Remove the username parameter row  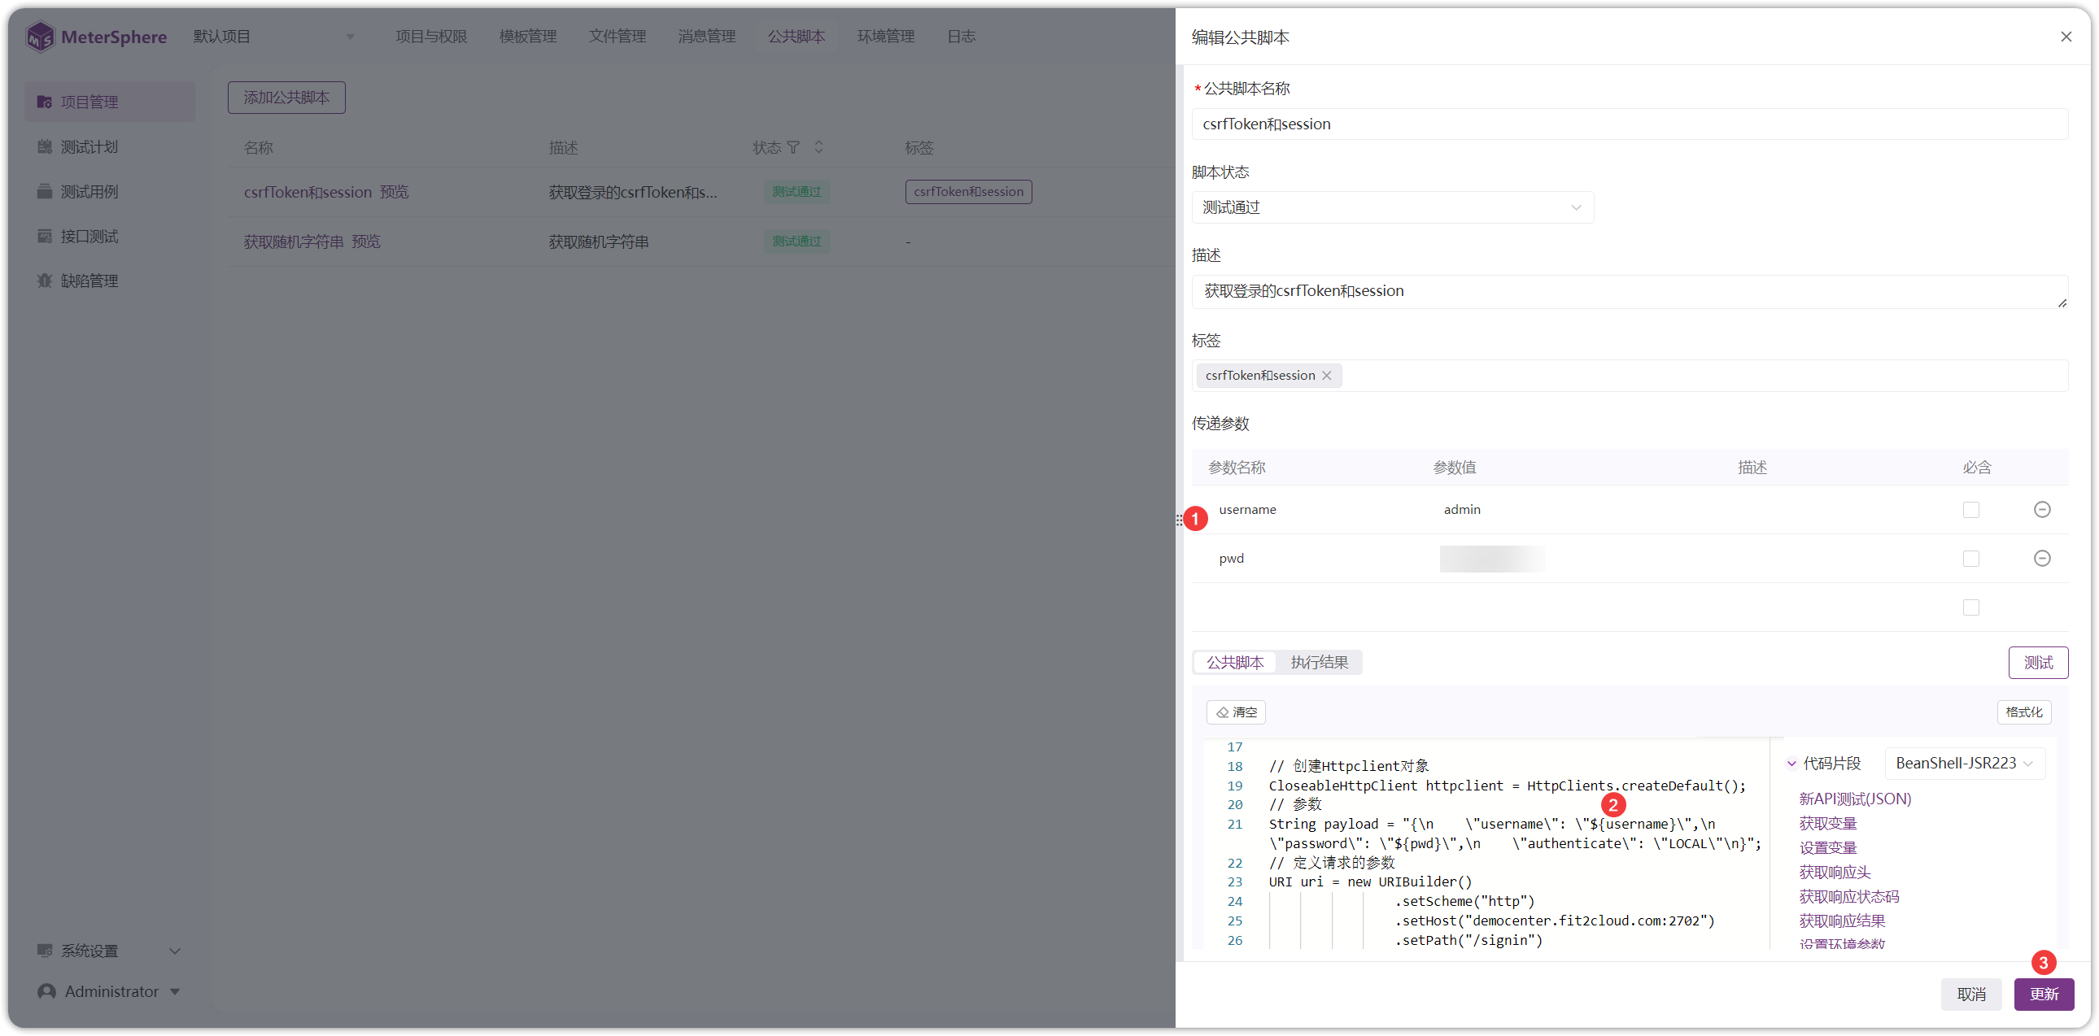[2041, 509]
